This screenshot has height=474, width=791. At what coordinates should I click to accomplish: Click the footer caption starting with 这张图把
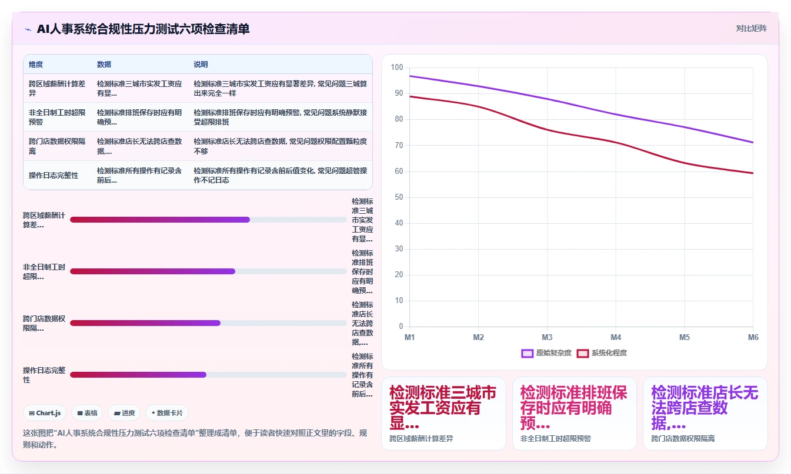pyautogui.click(x=195, y=438)
